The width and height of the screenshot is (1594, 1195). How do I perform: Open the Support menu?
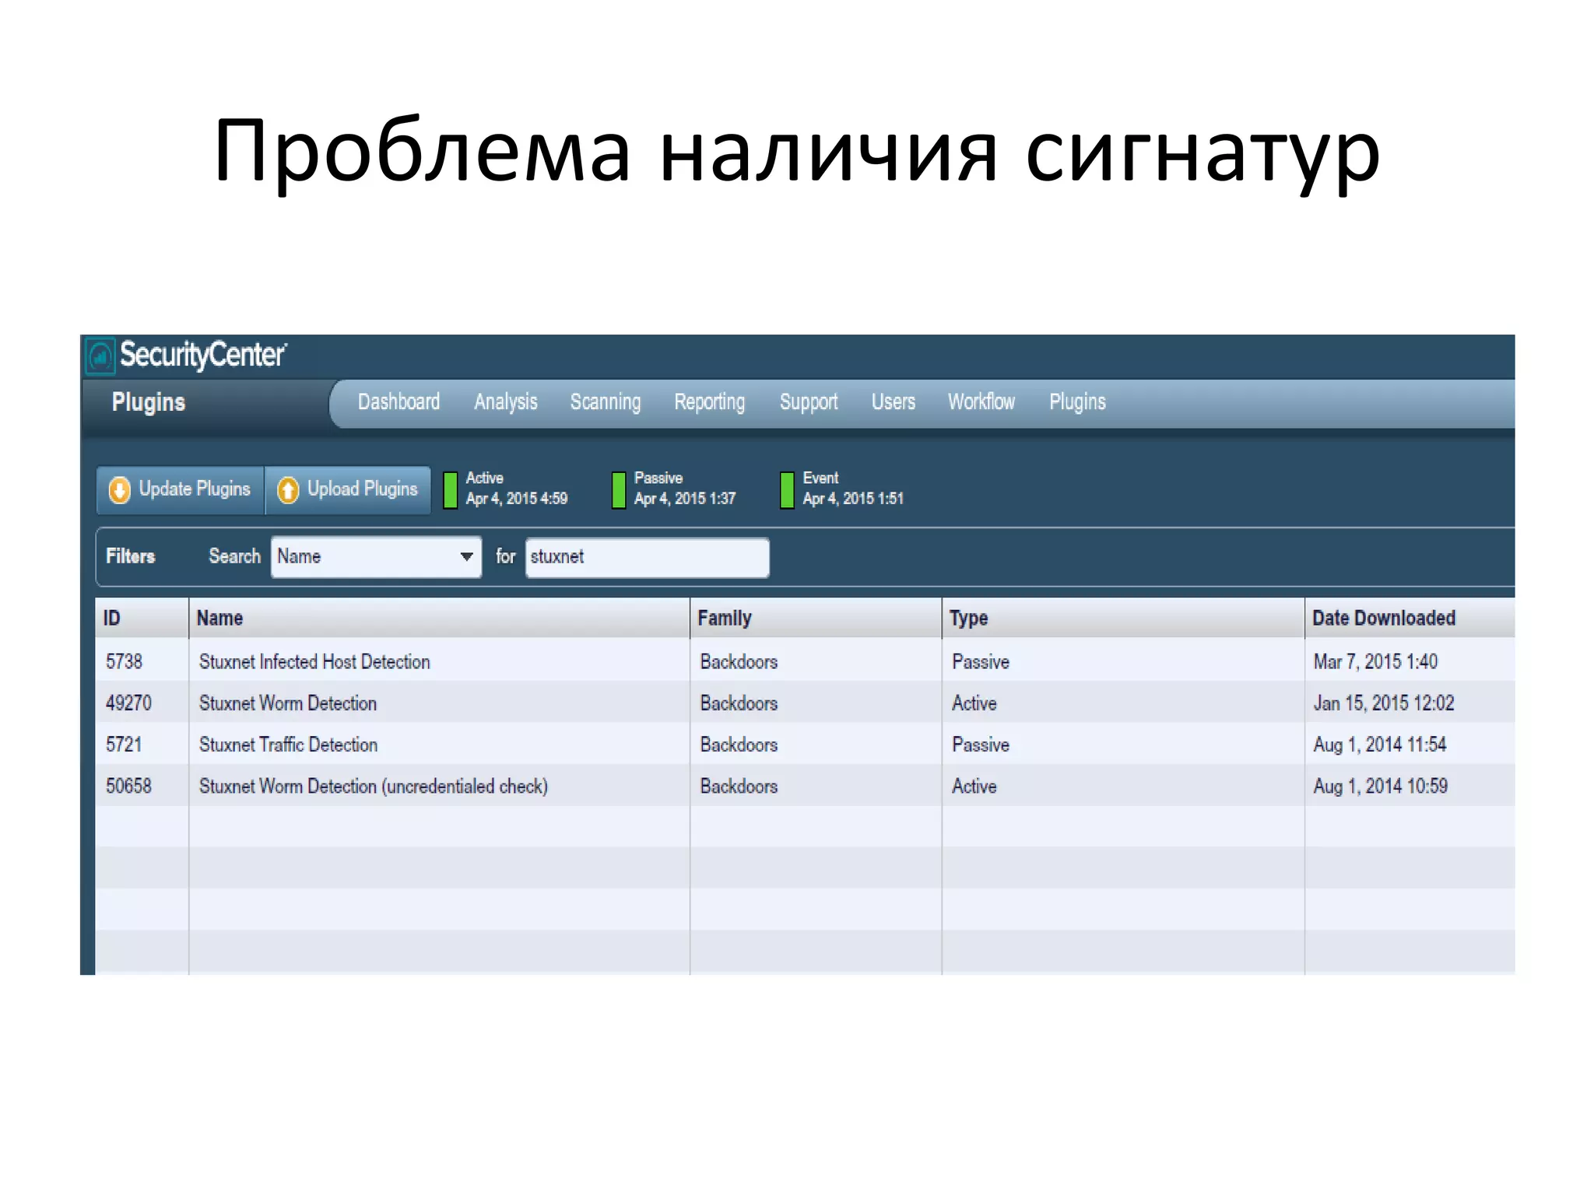coord(809,402)
